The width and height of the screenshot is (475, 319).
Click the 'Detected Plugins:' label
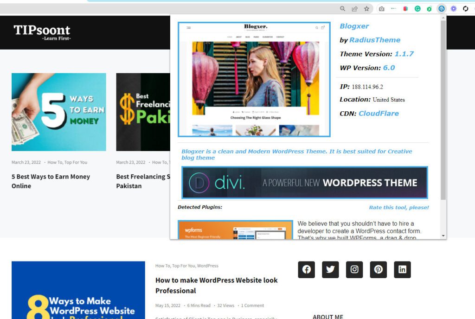click(200, 207)
